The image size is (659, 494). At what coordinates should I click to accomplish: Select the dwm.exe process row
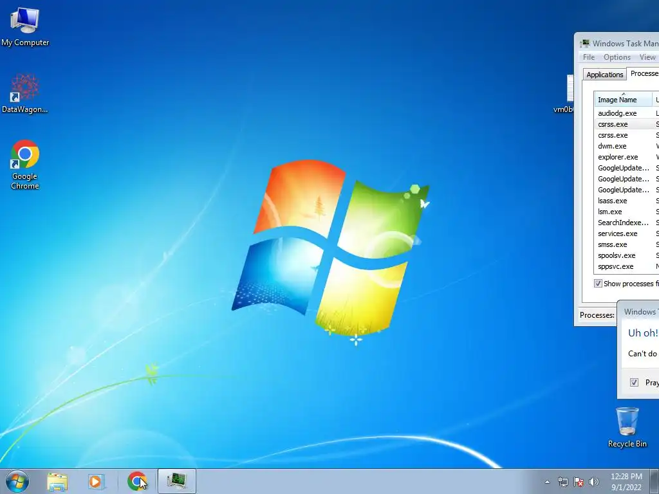point(627,146)
